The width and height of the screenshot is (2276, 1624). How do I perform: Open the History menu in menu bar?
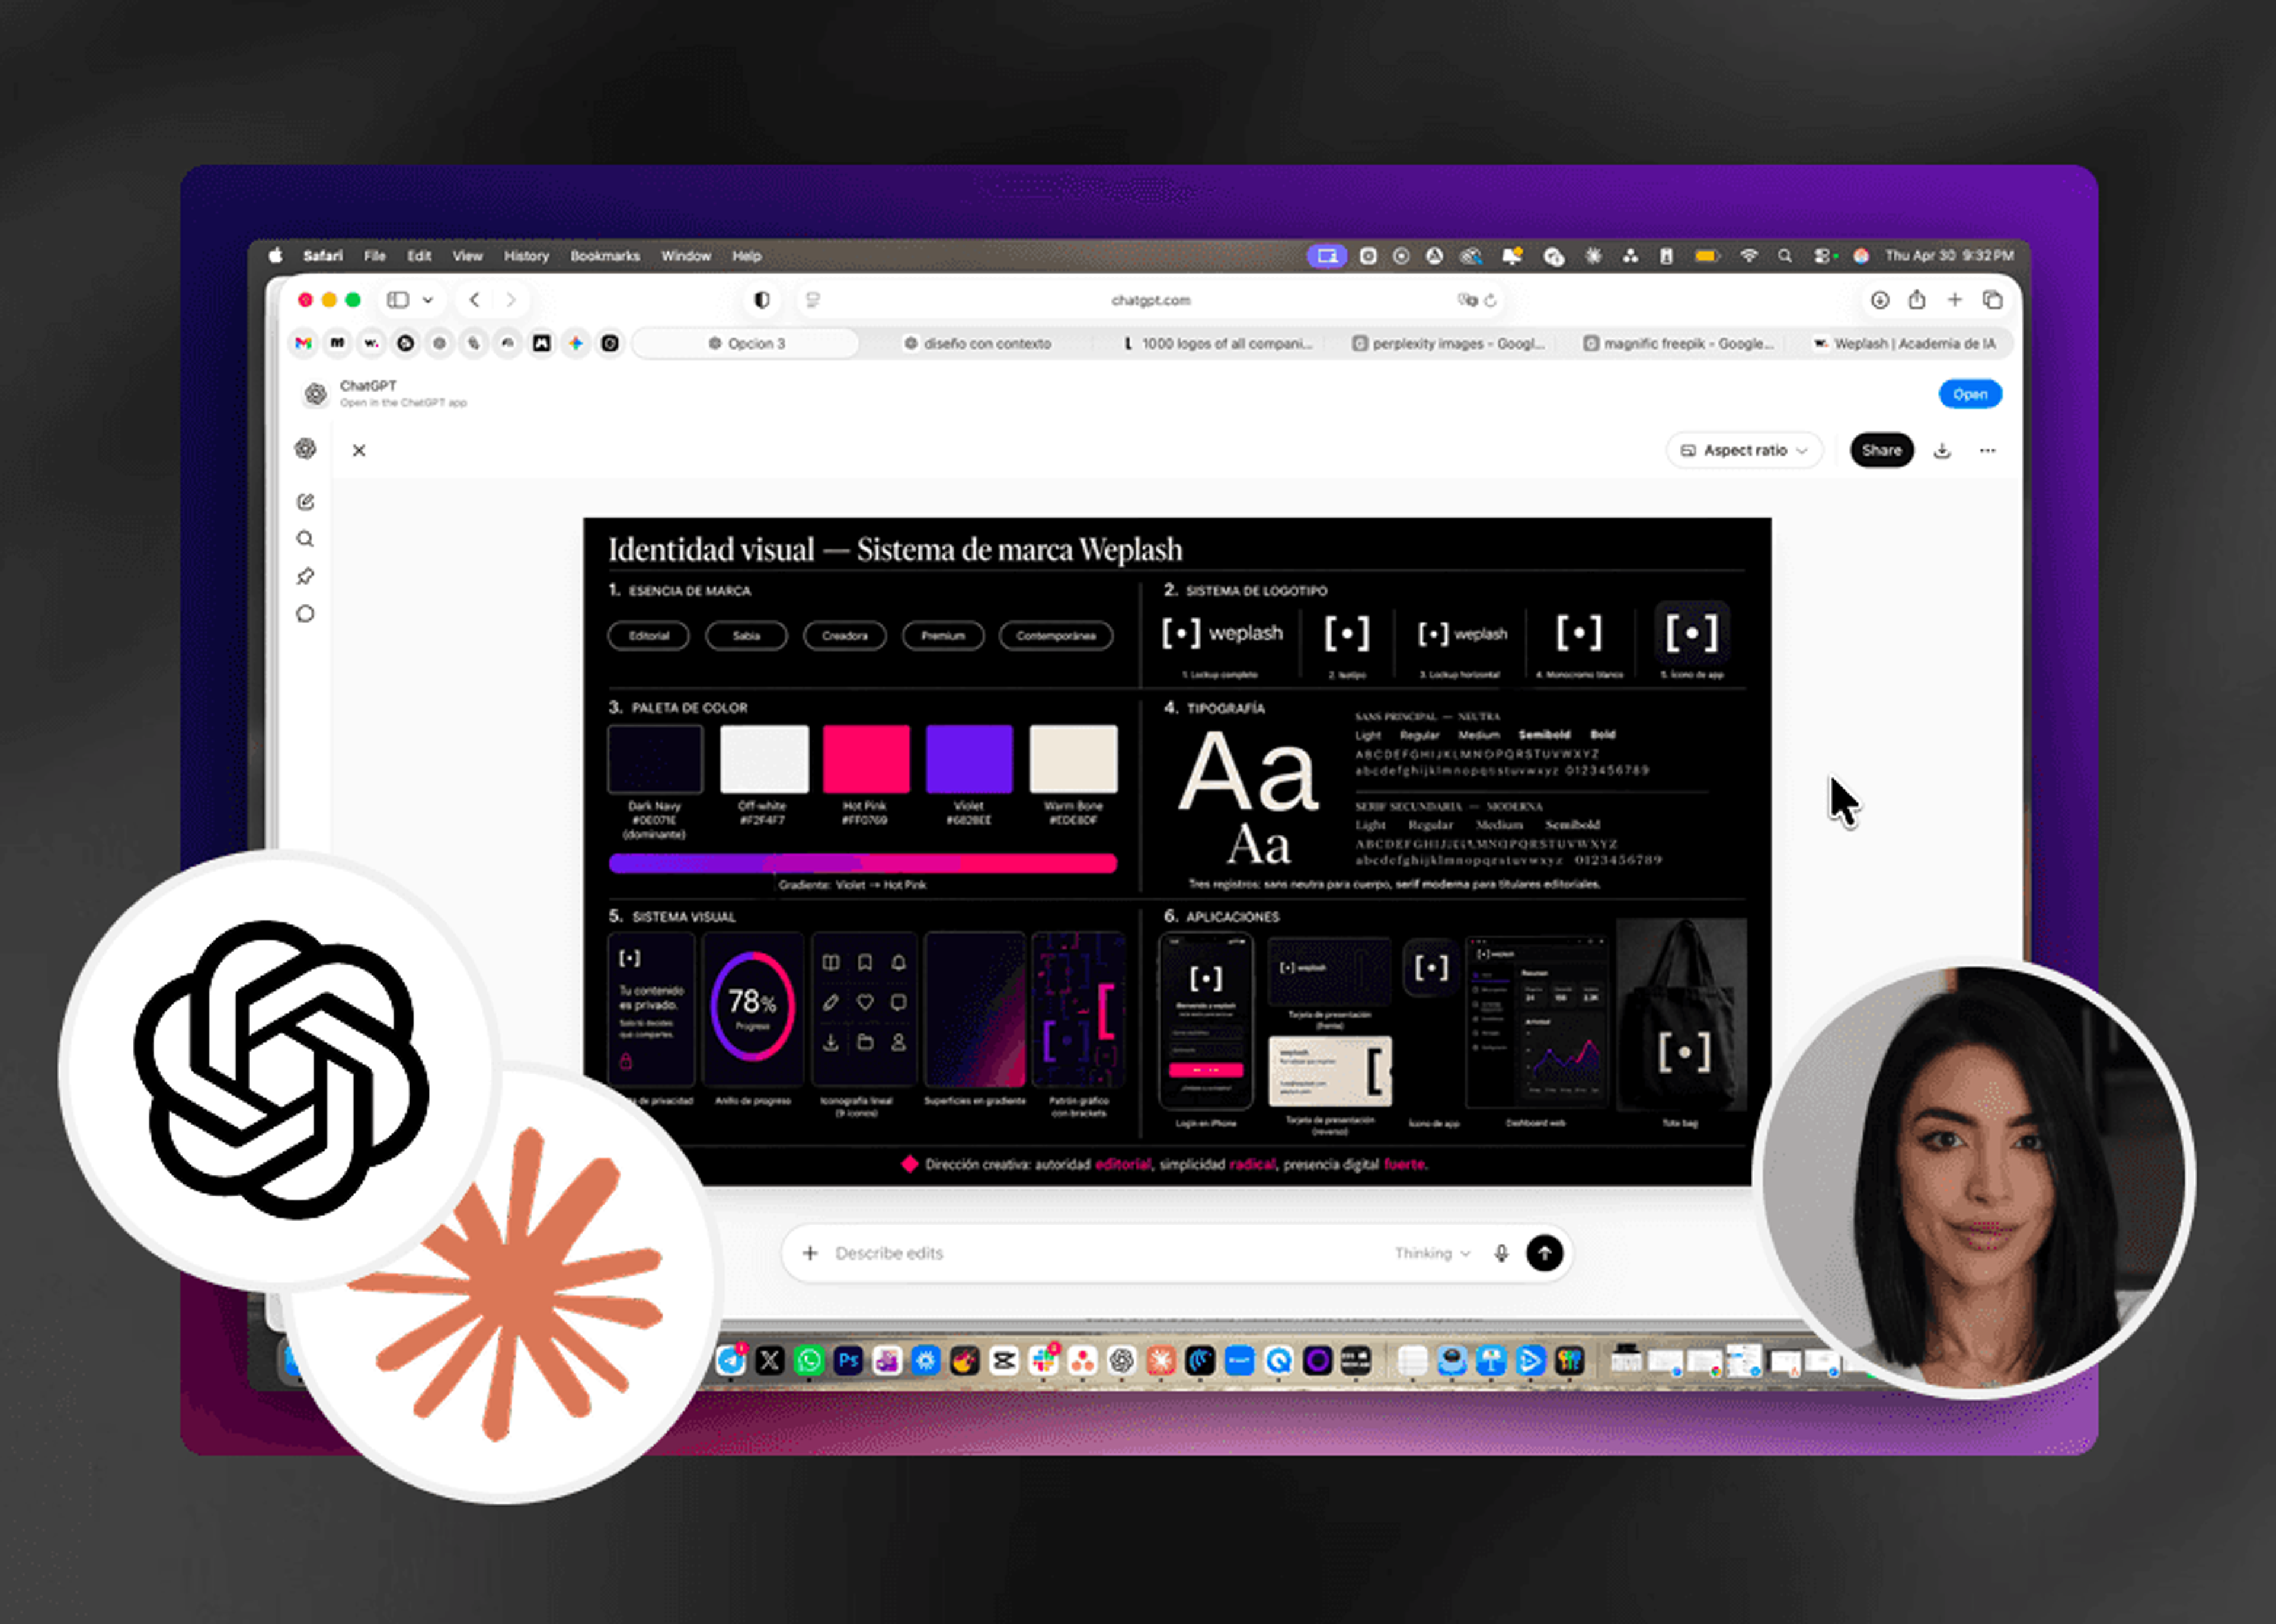pos(526,256)
